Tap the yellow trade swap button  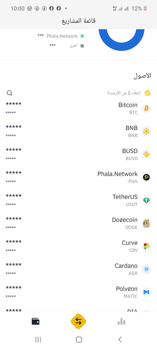(78, 321)
